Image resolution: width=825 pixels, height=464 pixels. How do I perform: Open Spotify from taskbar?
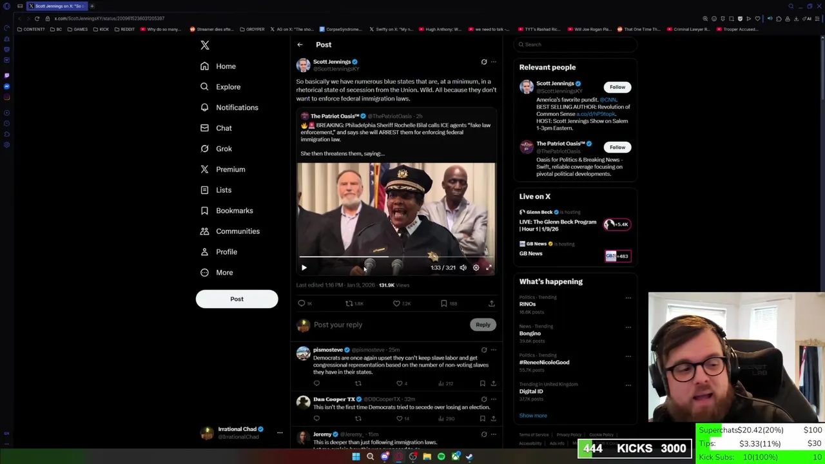[441, 457]
